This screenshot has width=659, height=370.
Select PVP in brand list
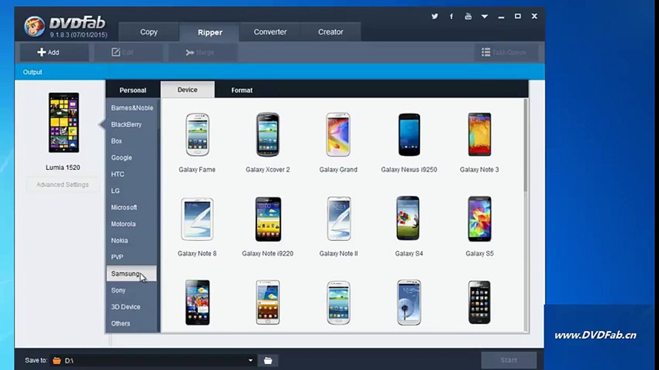point(132,257)
